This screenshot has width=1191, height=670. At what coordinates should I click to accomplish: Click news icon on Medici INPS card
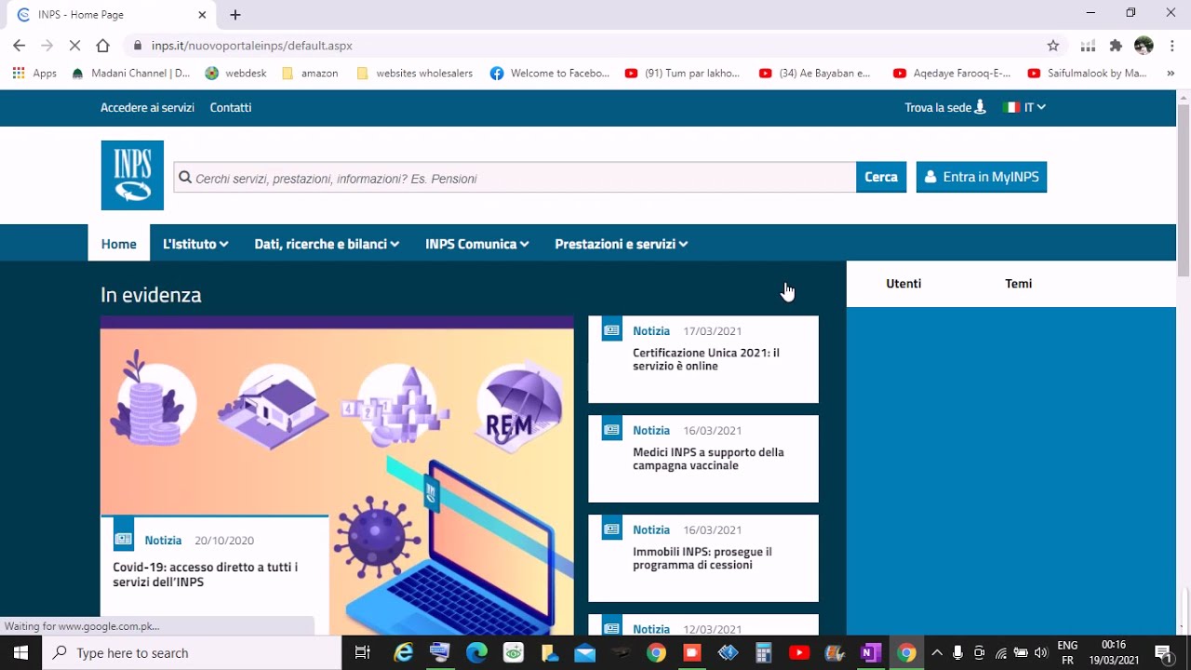pyautogui.click(x=611, y=429)
